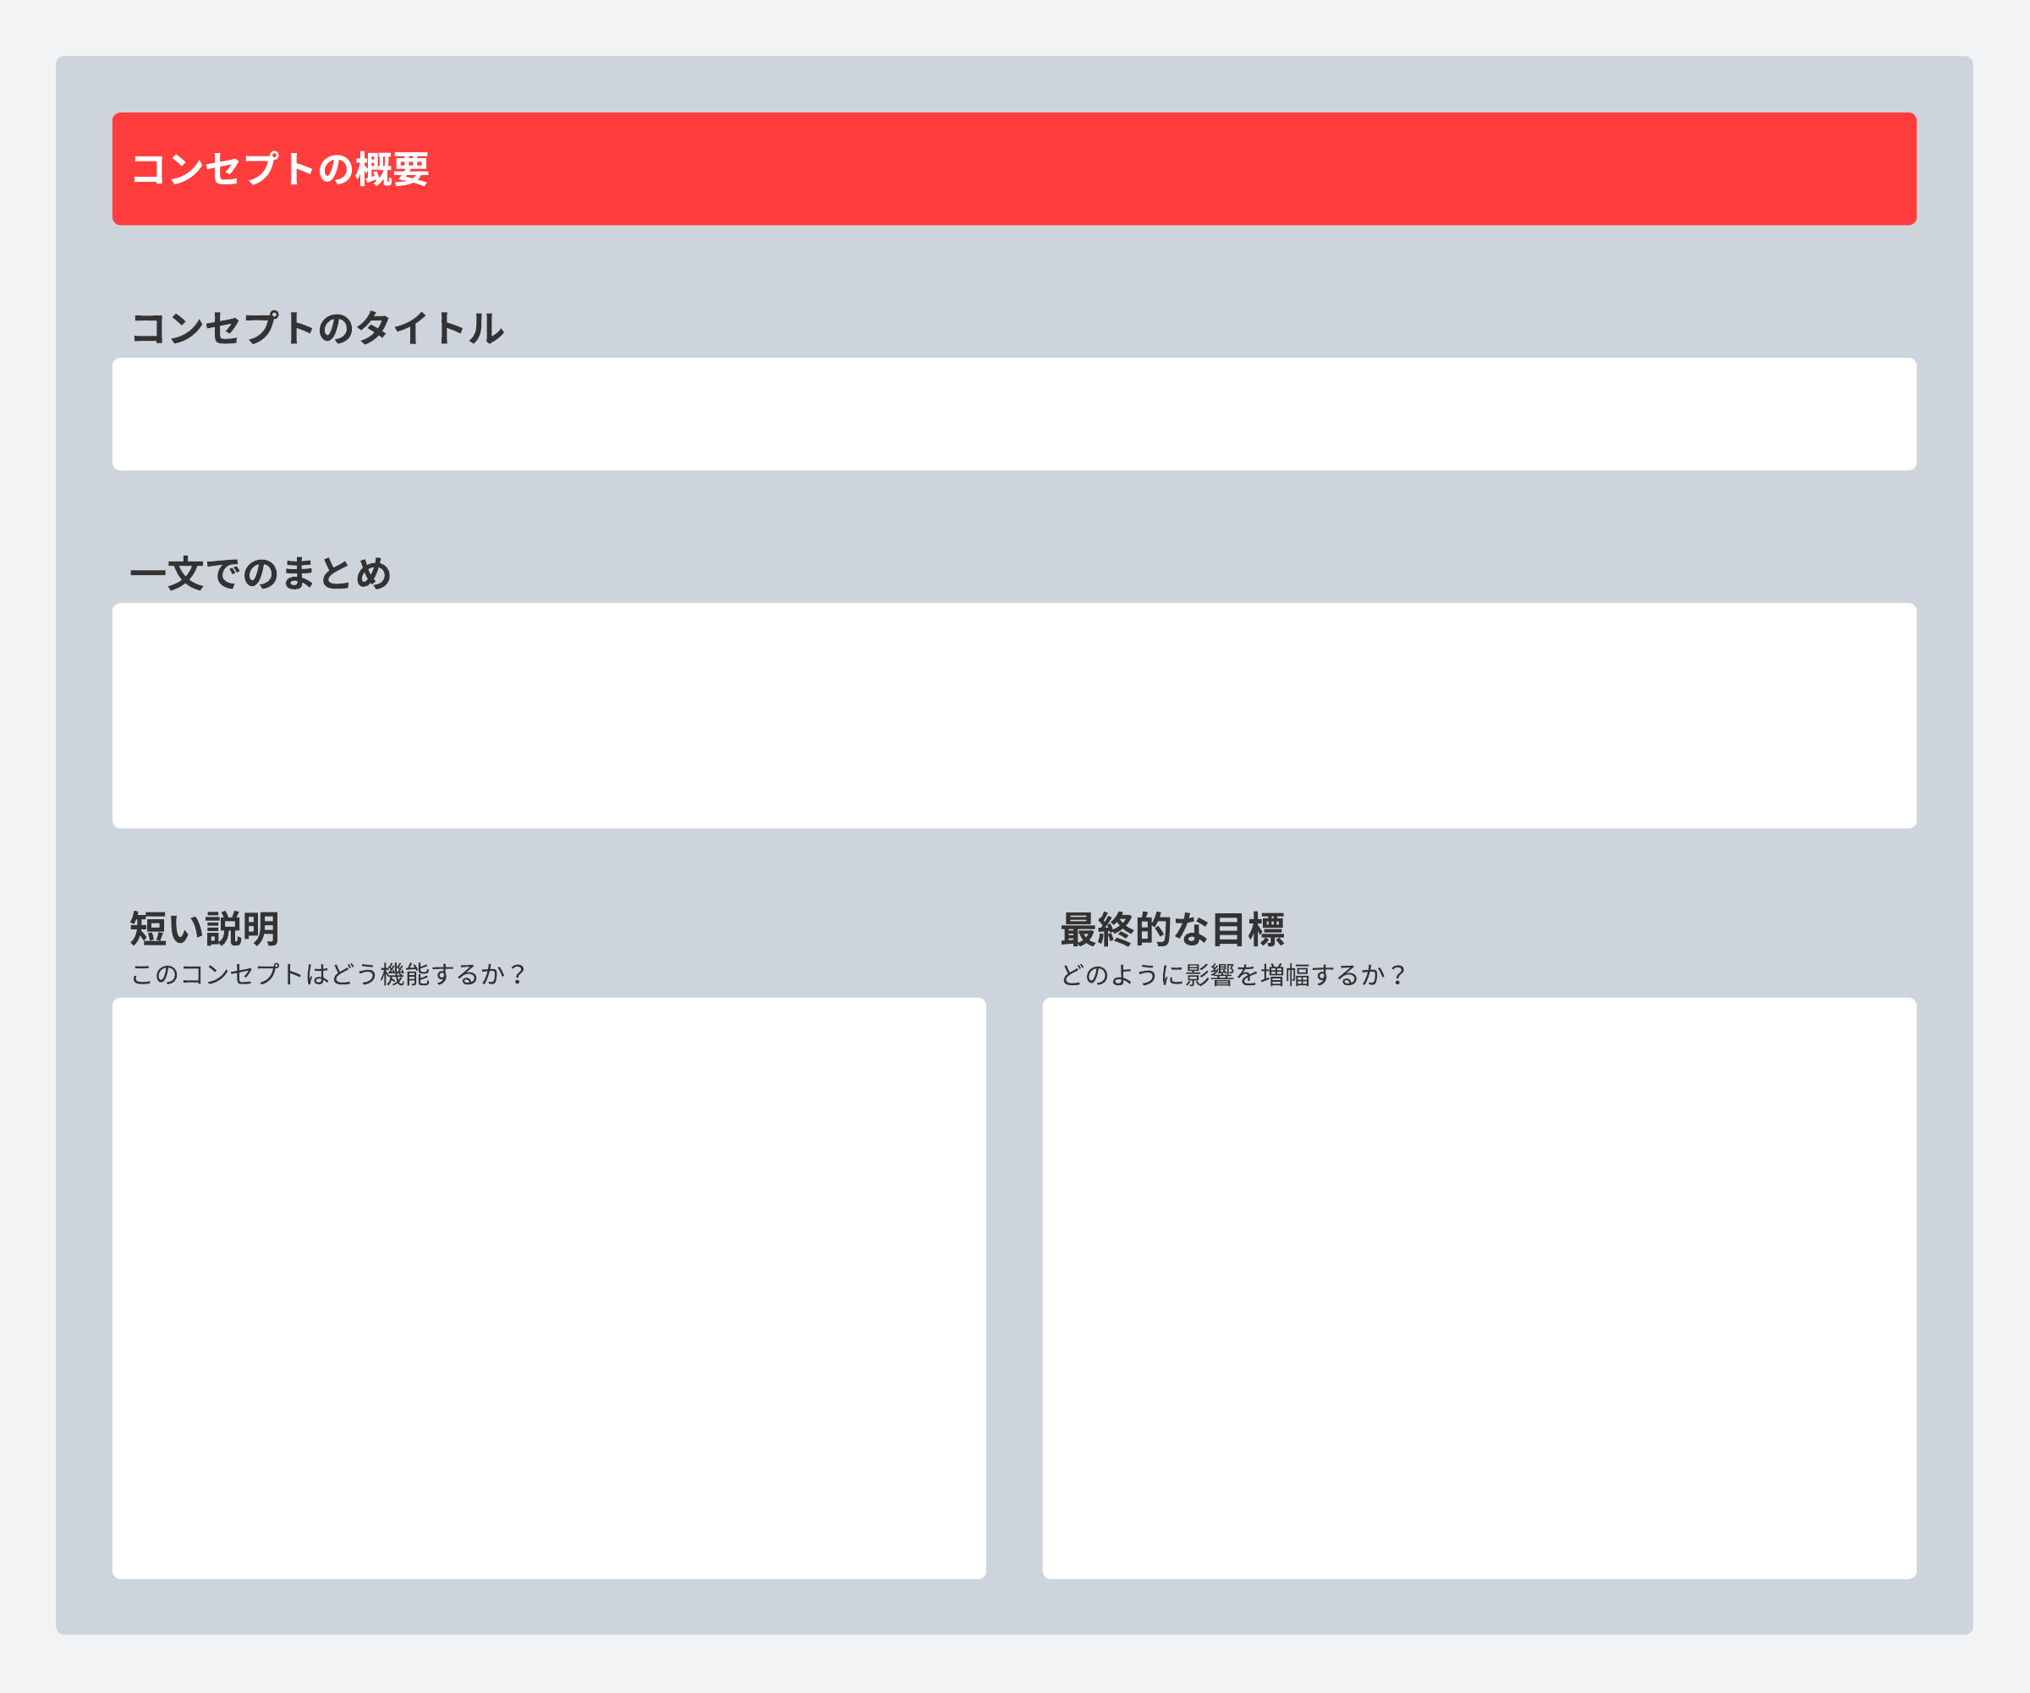Click the gray gap between the two bottom boxes
Screen dimensions: 2030x1693
(x=1014, y=1288)
